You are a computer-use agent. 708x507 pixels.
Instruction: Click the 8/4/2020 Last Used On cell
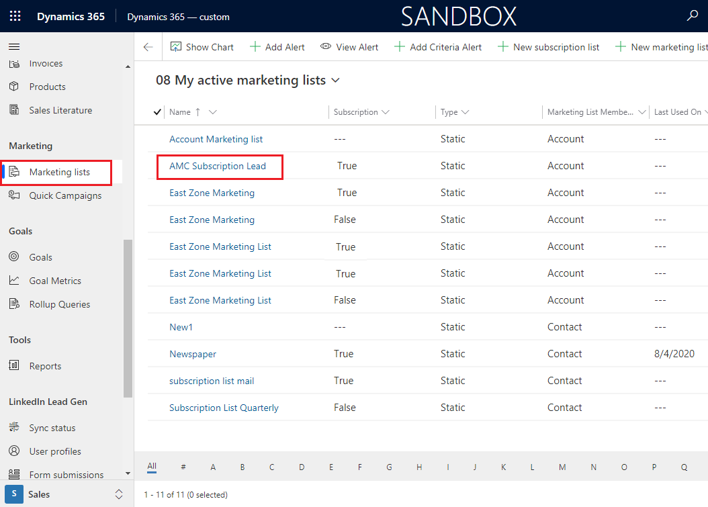[674, 354]
